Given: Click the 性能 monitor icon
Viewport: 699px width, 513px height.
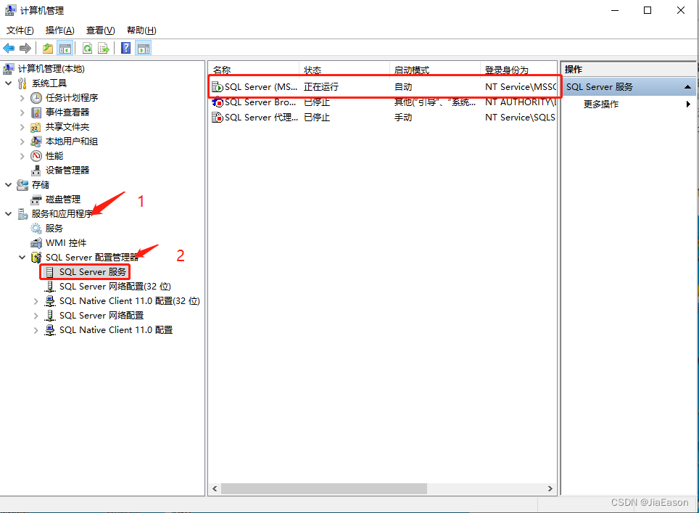Looking at the screenshot, I should (x=36, y=156).
